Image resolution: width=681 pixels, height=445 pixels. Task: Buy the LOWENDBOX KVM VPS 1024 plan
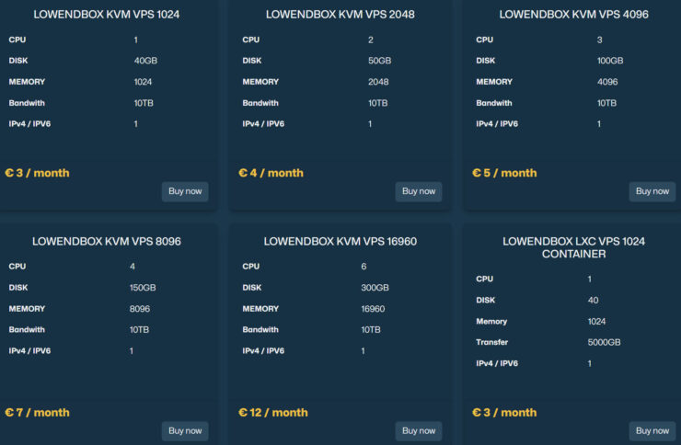185,191
